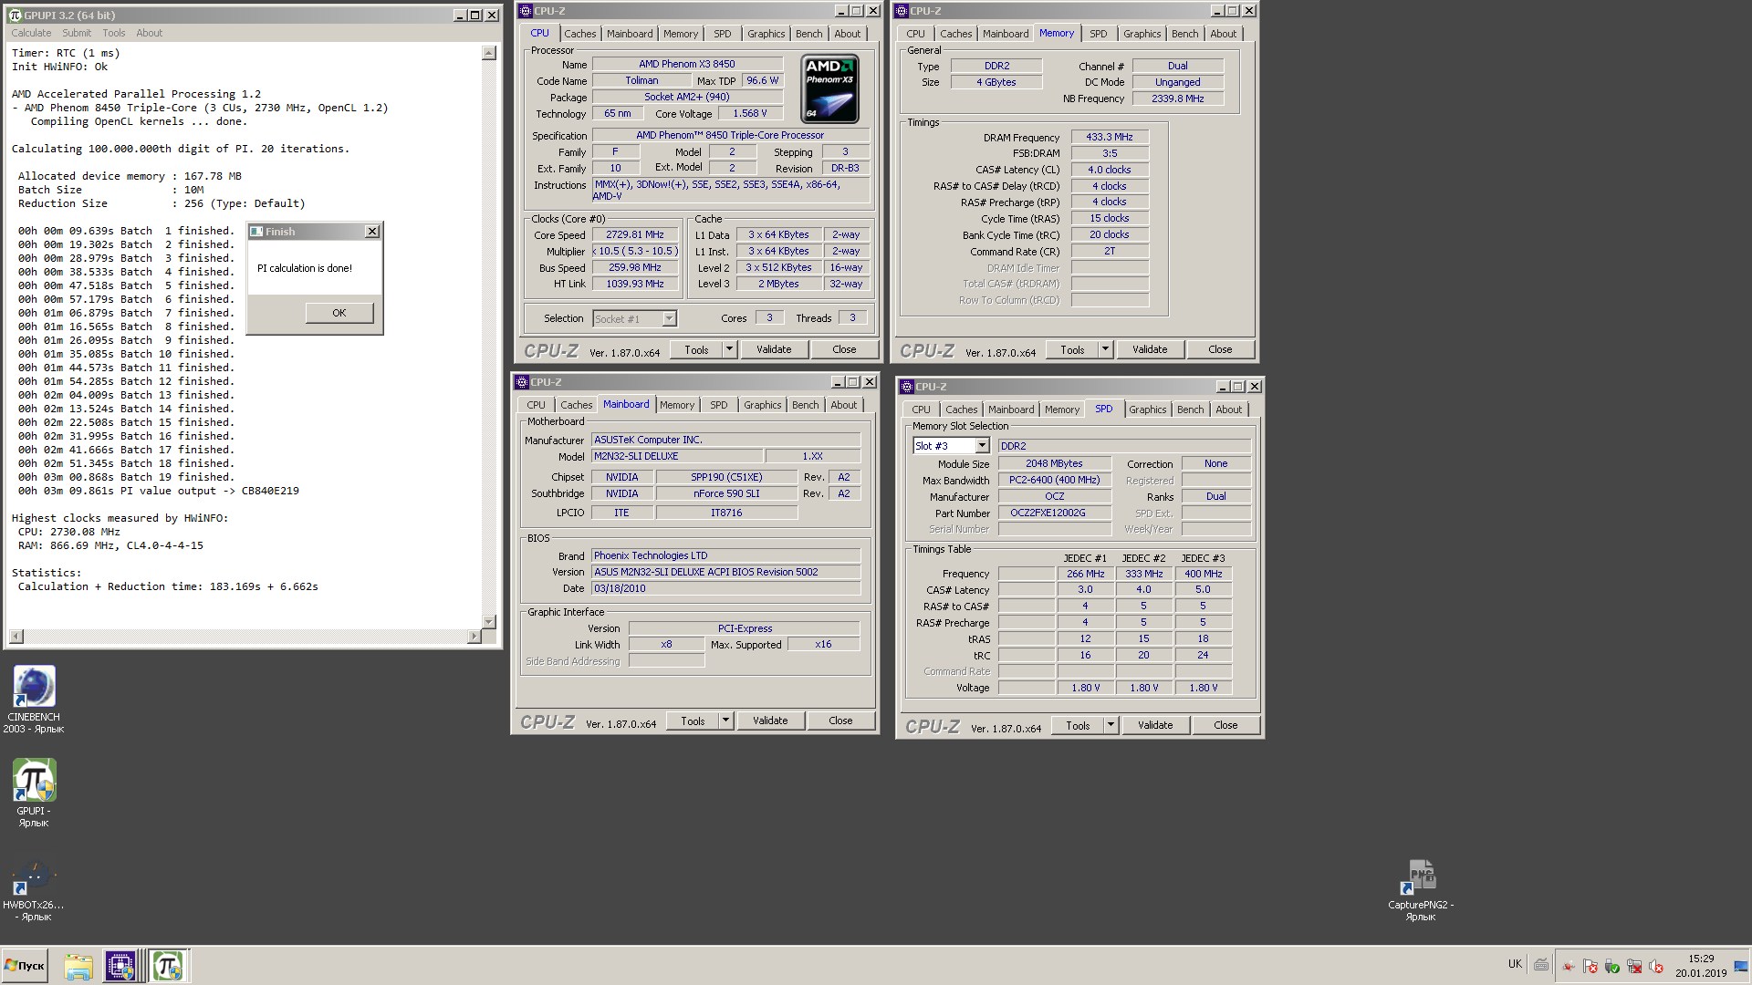Click the on-screen keyboard tray icon
Screen dimensions: 1752x985
click(x=1541, y=965)
